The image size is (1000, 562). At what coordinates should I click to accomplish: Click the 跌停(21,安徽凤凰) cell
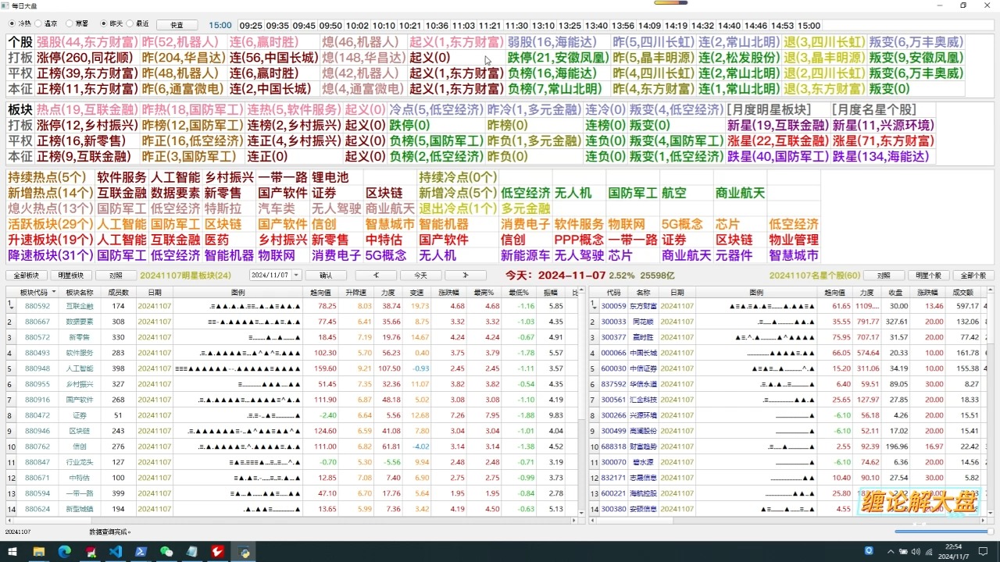558,58
